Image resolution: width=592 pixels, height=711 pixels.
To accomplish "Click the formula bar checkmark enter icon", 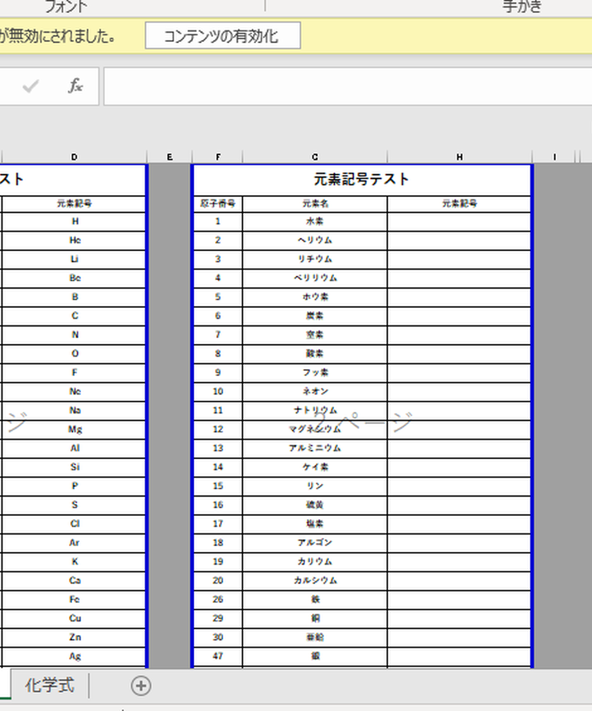I will [30, 86].
